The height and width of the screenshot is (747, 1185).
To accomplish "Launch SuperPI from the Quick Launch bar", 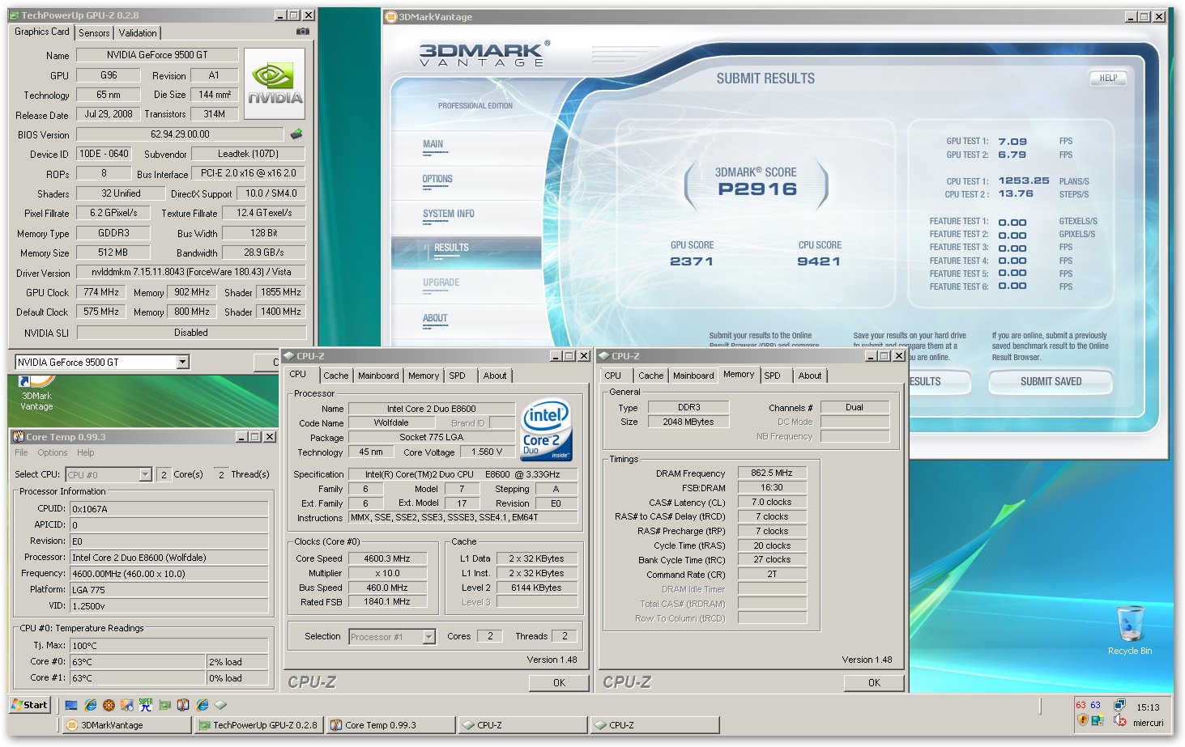I will (145, 706).
